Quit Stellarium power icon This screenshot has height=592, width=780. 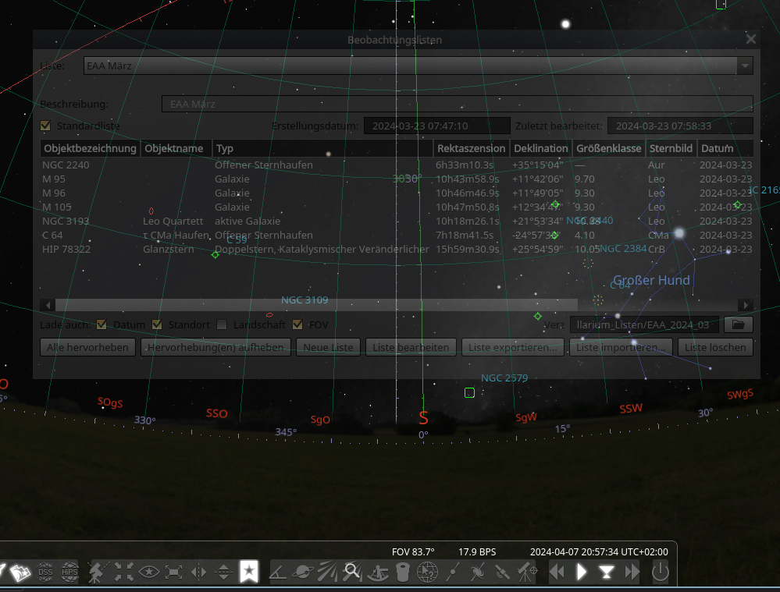(660, 573)
